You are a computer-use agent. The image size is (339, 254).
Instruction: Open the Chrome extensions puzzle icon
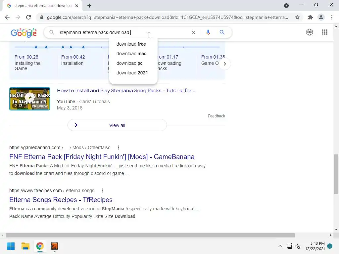[x=311, y=17]
